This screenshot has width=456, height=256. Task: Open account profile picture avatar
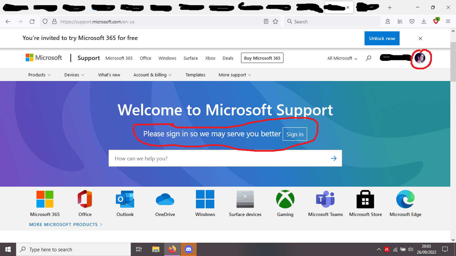(420, 58)
